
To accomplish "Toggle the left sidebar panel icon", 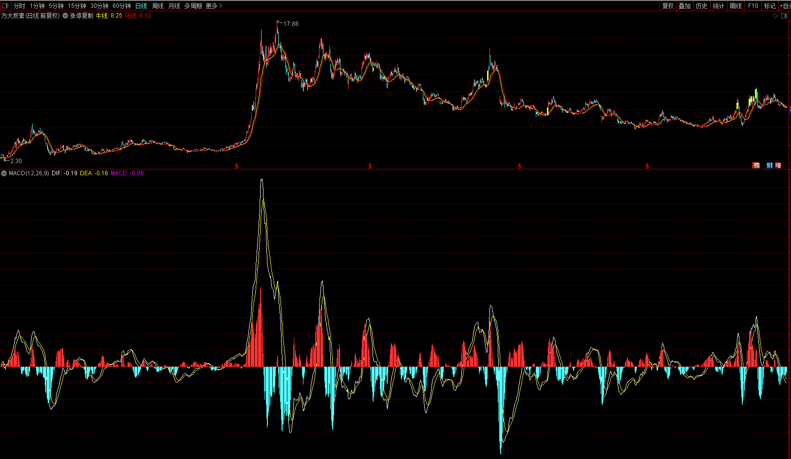I will (5, 6).
